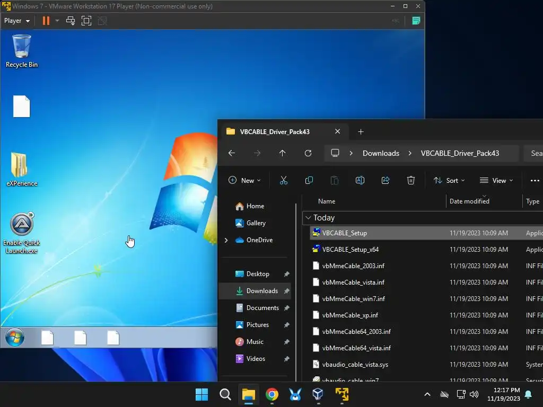Enter full screen mode in VMware Player

[x=86, y=21]
